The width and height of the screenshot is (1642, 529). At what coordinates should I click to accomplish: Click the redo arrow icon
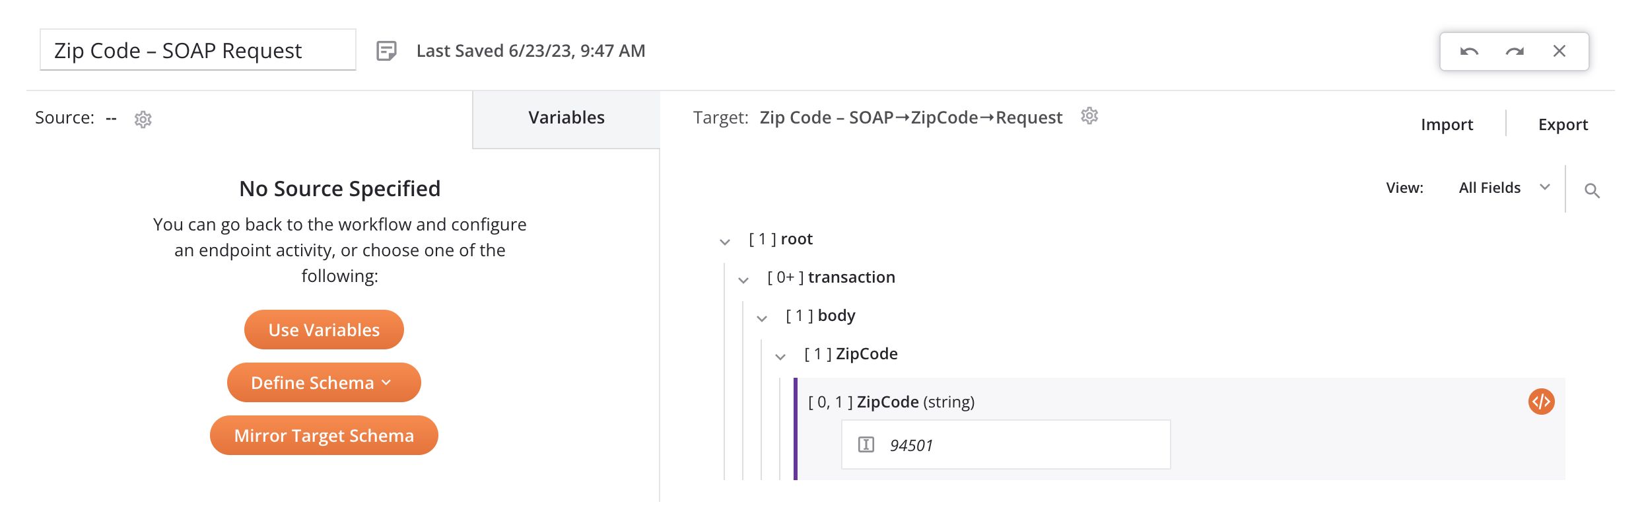(x=1515, y=52)
